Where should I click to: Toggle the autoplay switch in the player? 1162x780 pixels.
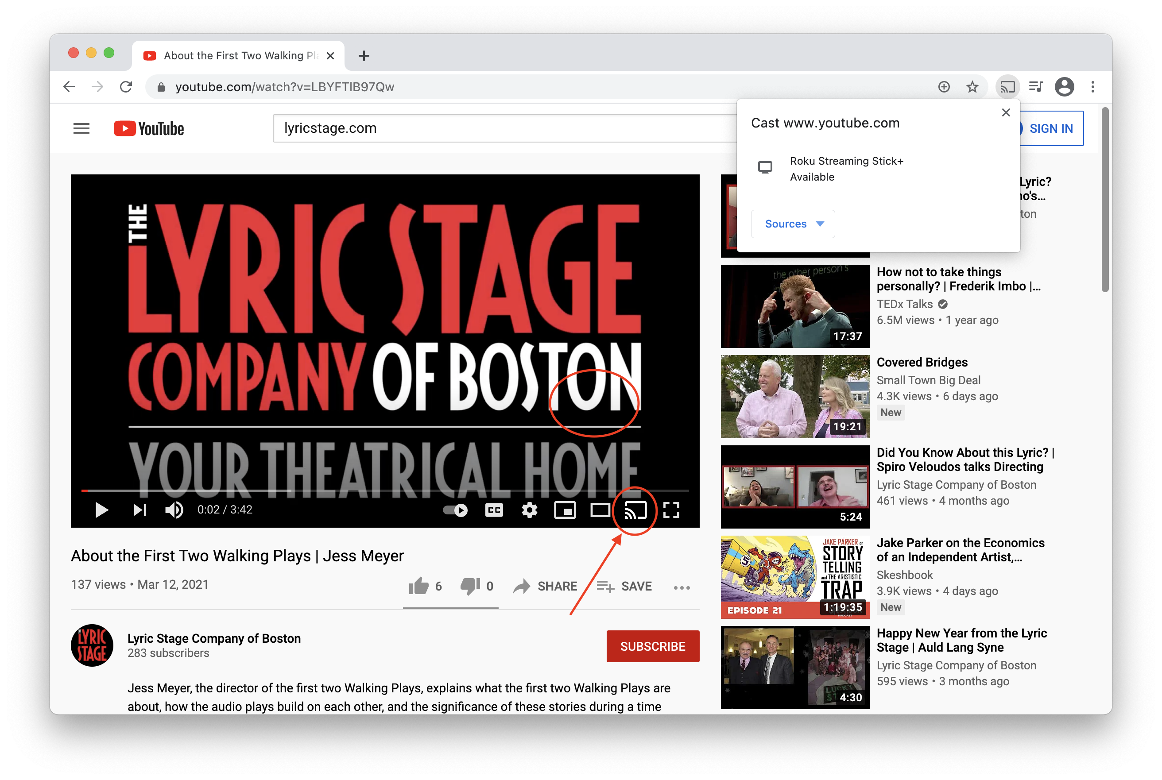click(x=455, y=510)
